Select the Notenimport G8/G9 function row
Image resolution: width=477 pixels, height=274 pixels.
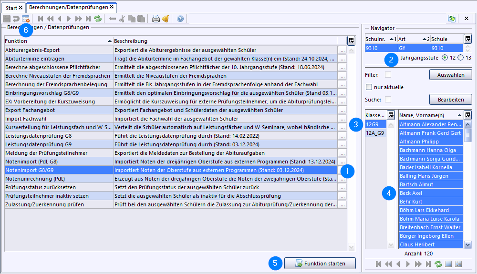171,170
